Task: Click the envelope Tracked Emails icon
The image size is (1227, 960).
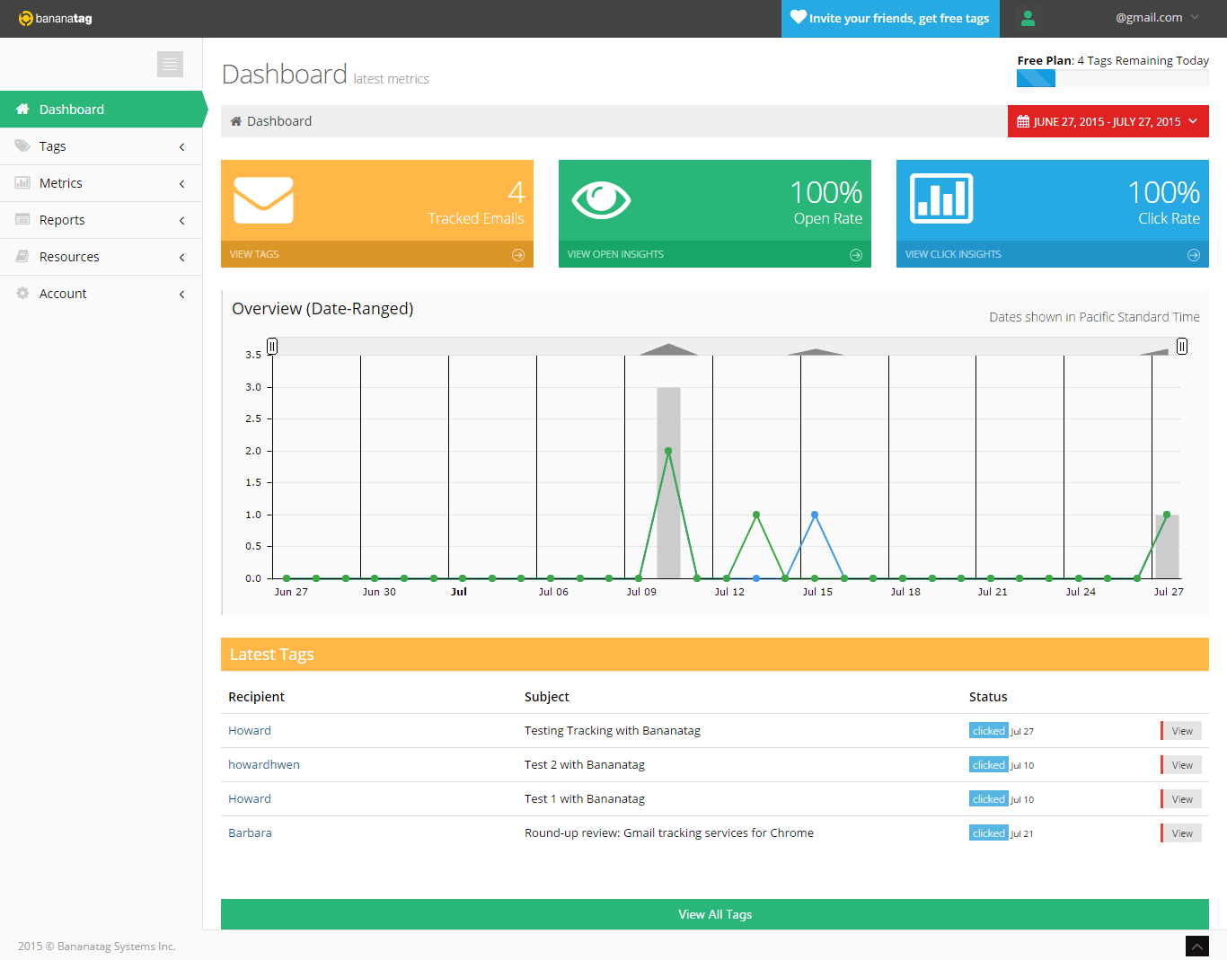Action: coord(263,199)
